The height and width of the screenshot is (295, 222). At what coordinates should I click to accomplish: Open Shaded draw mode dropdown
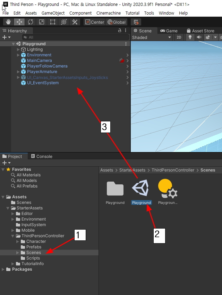tap(152, 37)
